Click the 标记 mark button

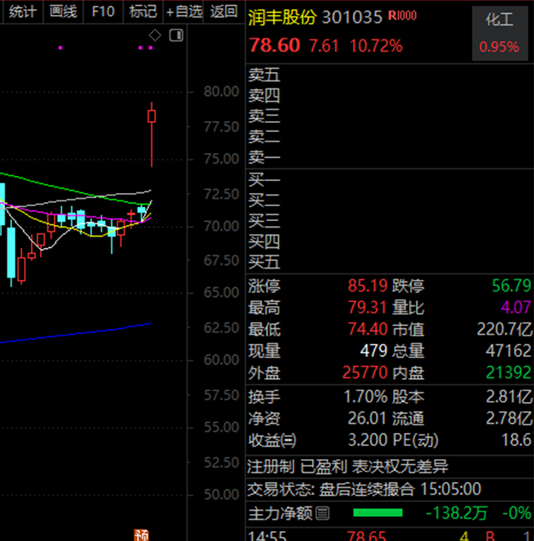click(x=143, y=11)
